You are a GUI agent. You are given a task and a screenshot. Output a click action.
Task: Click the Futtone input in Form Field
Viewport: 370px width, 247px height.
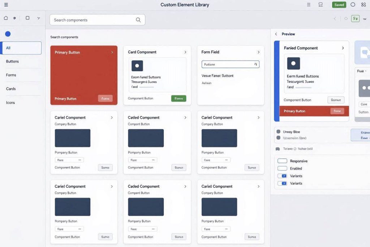click(x=230, y=64)
